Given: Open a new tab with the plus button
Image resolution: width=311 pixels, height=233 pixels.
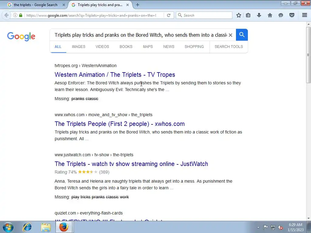Looking at the screenshot, I should click(138, 5).
